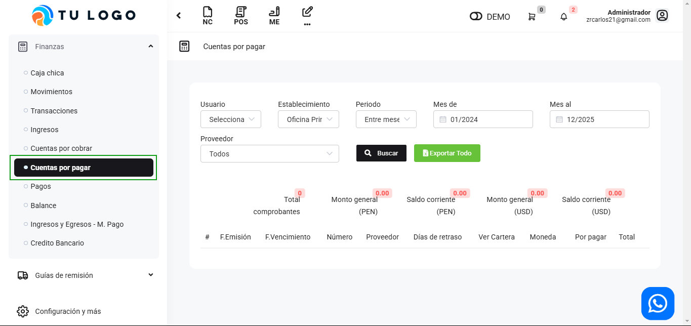Click the Administrator profile avatar icon
Image resolution: width=691 pixels, height=326 pixels.
click(662, 16)
